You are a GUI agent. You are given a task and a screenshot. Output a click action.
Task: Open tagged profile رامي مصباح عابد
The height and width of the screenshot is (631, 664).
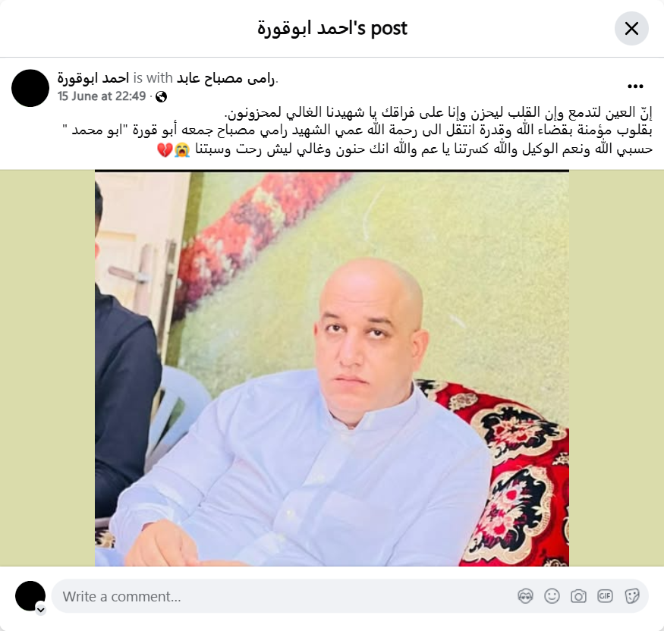225,78
